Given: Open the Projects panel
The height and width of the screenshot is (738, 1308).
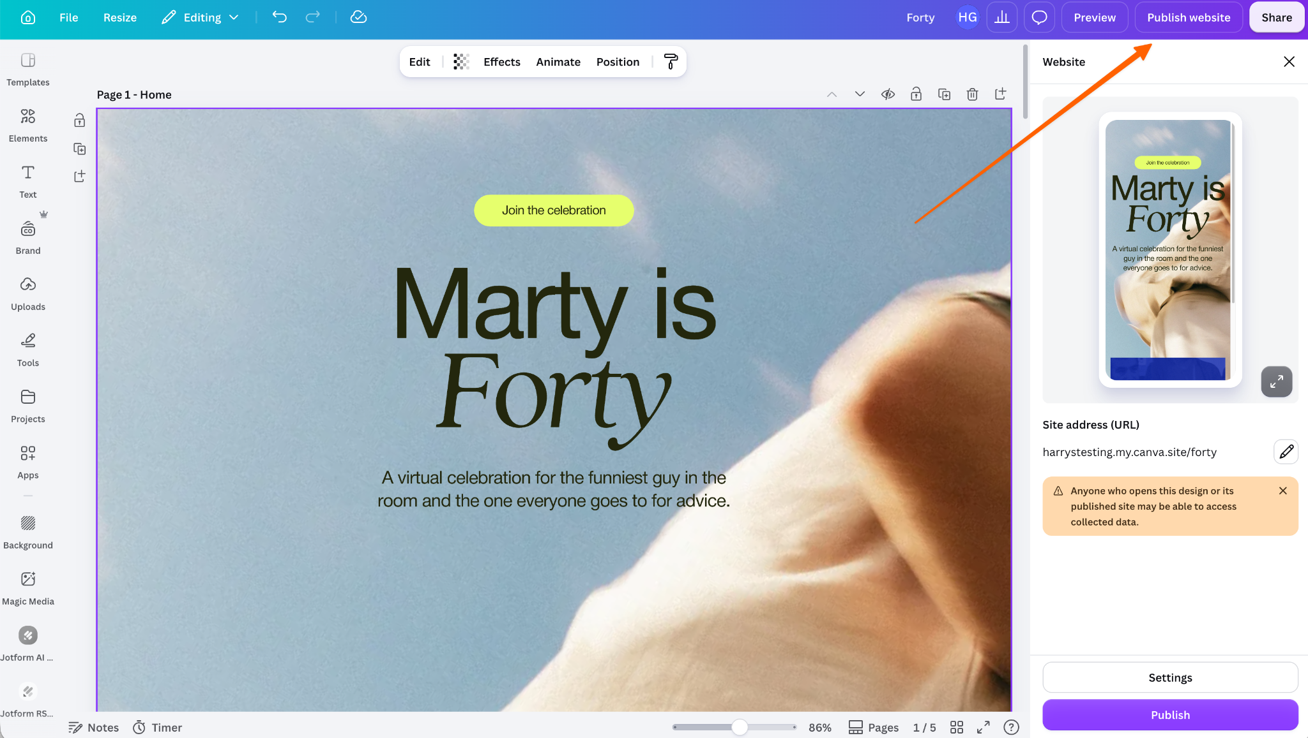Looking at the screenshot, I should [x=28, y=406].
